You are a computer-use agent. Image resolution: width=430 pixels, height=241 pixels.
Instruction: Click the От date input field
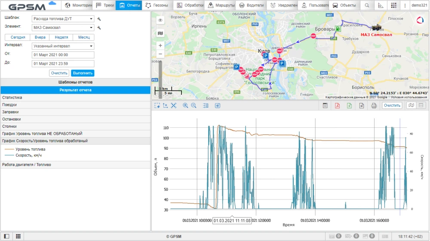click(x=63, y=55)
